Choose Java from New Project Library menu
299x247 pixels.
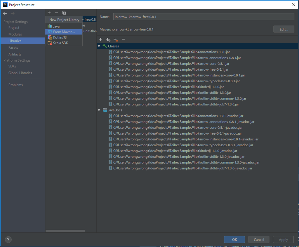[64, 26]
